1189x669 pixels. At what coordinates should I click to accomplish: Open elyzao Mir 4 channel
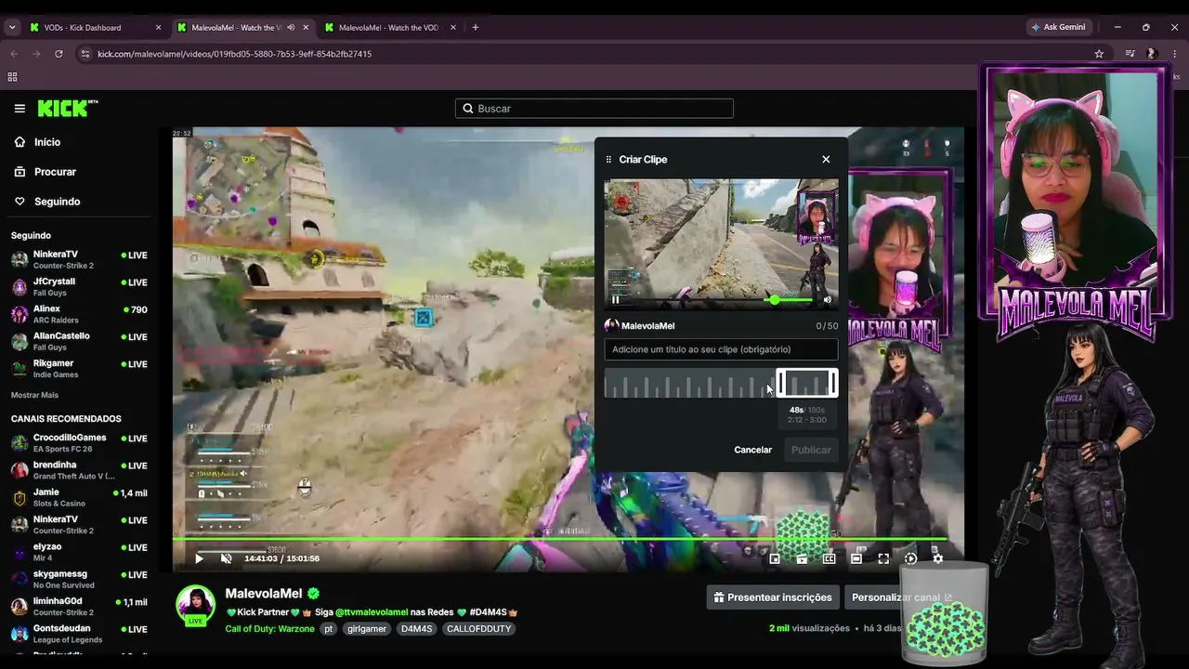pyautogui.click(x=79, y=552)
